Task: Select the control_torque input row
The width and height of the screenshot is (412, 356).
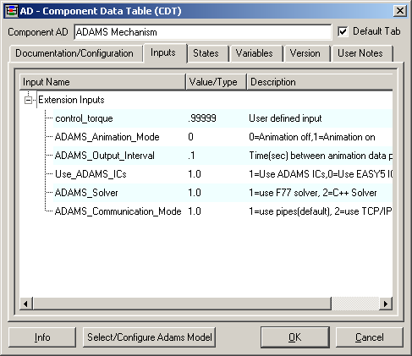Action: coord(222,118)
